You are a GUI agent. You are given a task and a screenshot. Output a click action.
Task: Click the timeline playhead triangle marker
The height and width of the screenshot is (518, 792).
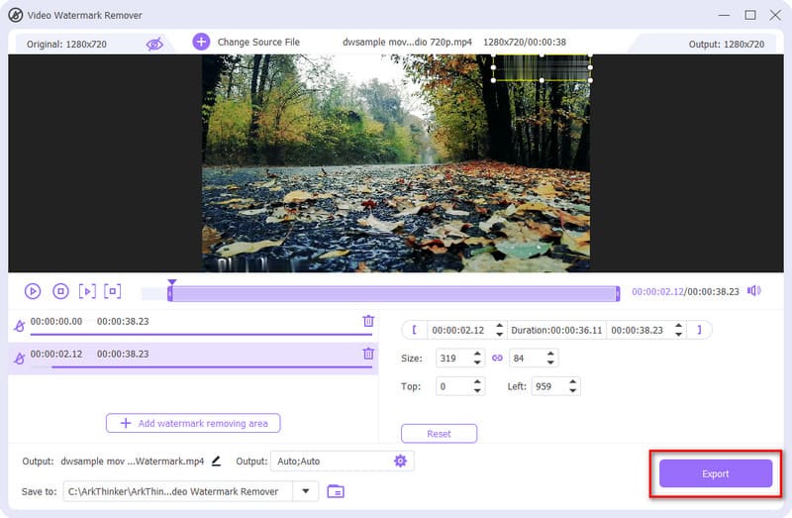[x=171, y=282]
